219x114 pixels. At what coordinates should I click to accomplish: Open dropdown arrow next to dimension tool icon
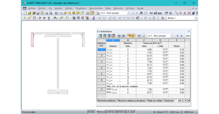click(58, 18)
